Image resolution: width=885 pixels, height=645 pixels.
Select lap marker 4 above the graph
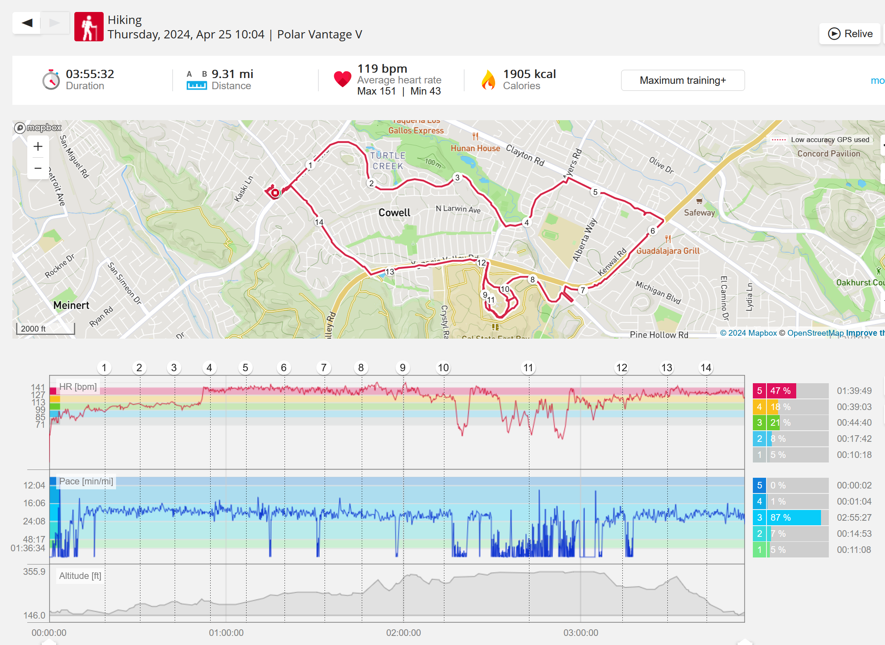[209, 368]
